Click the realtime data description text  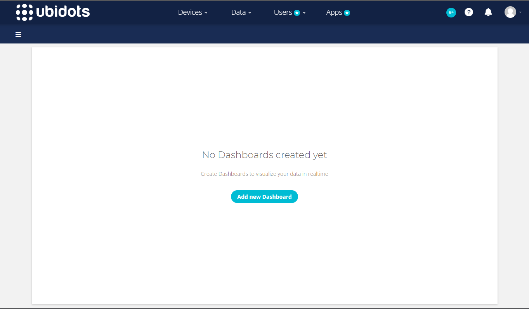tap(264, 174)
